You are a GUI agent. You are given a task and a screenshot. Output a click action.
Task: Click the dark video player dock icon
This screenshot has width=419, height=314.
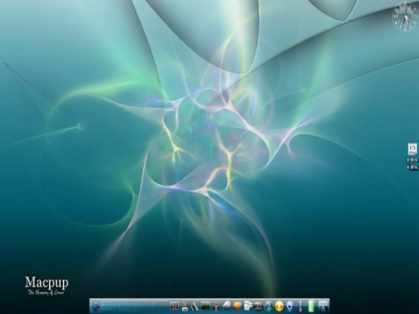(x=258, y=306)
